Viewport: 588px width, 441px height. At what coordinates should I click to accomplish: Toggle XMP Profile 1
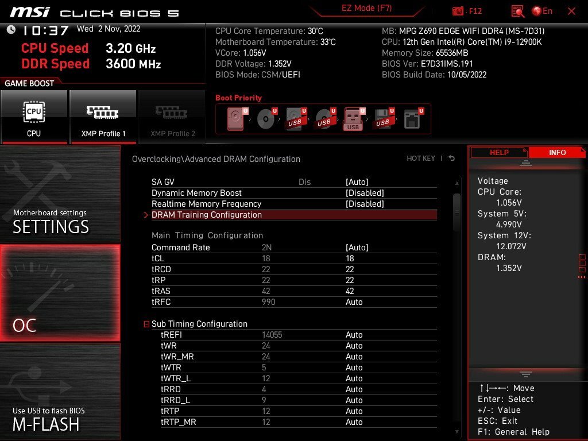pyautogui.click(x=103, y=117)
